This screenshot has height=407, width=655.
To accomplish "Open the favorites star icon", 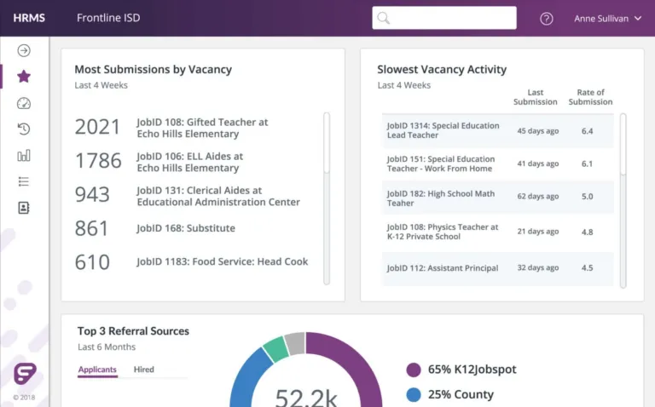I will (x=24, y=77).
